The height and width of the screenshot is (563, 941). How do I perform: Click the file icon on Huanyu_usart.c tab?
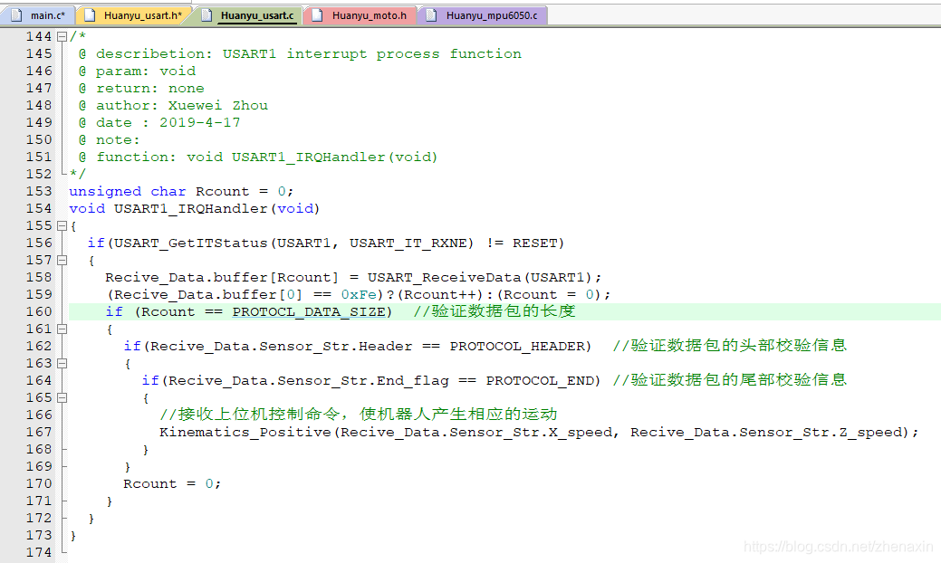coord(206,15)
